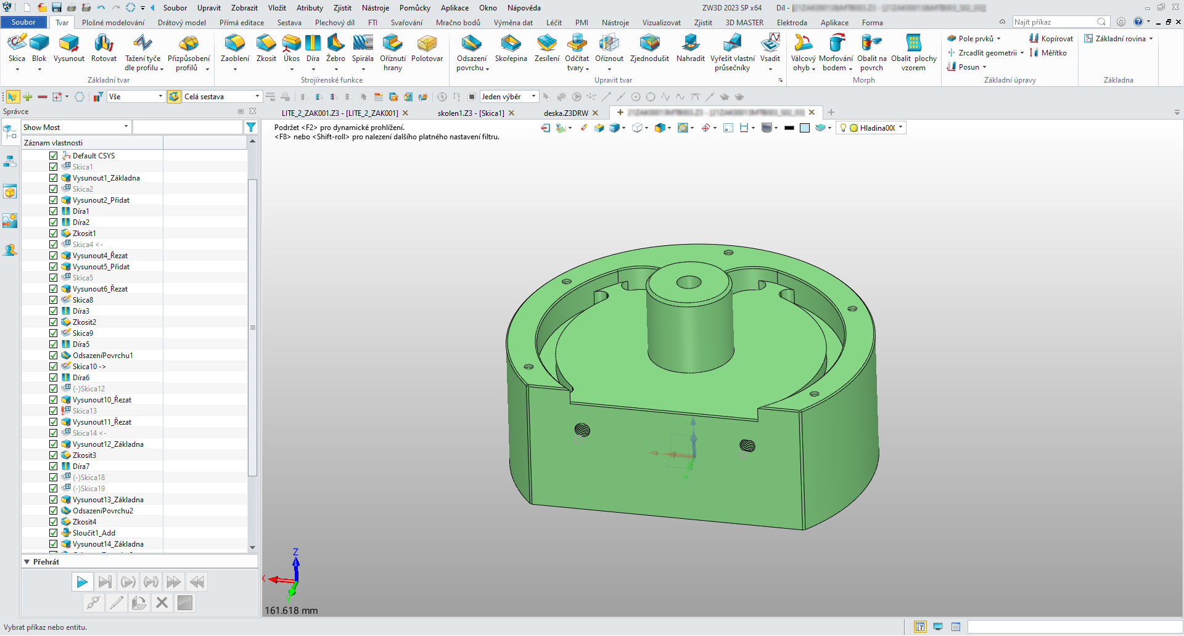Expand the Celá sestava dropdown
1184x636 pixels.
(257, 97)
